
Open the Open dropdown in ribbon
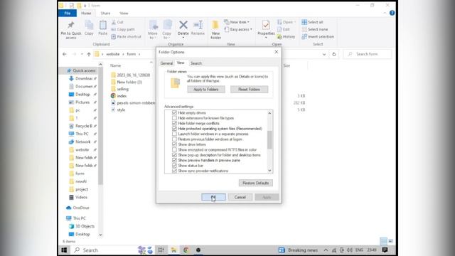tap(287, 22)
